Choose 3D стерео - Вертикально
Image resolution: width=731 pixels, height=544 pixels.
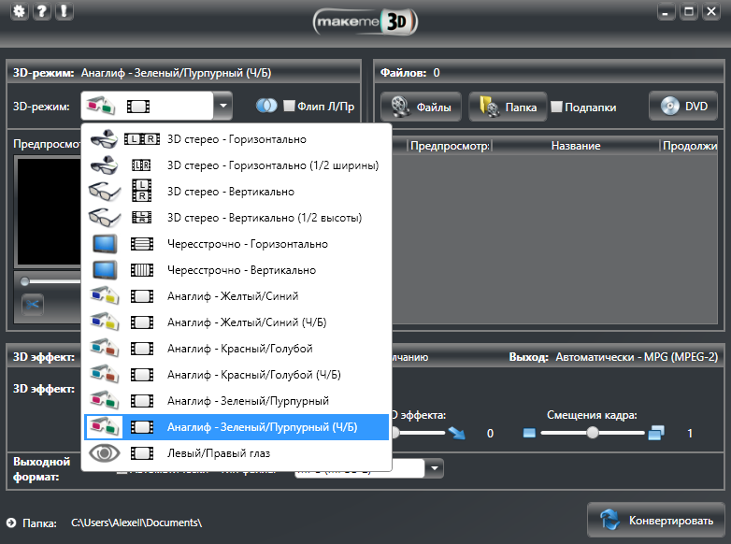236,191
